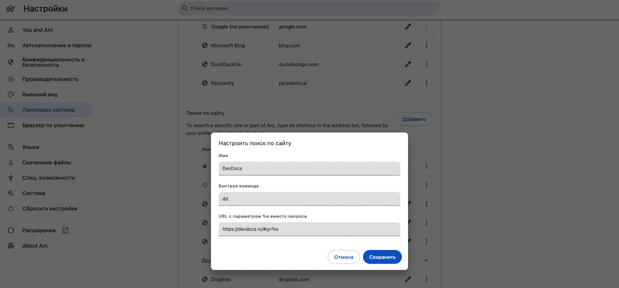Click the magnifier icon for Поисковая система
619x288 pixels.
pos(11,110)
